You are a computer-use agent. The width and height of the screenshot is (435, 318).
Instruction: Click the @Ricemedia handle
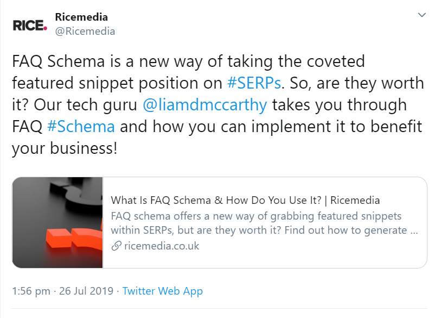[85, 31]
